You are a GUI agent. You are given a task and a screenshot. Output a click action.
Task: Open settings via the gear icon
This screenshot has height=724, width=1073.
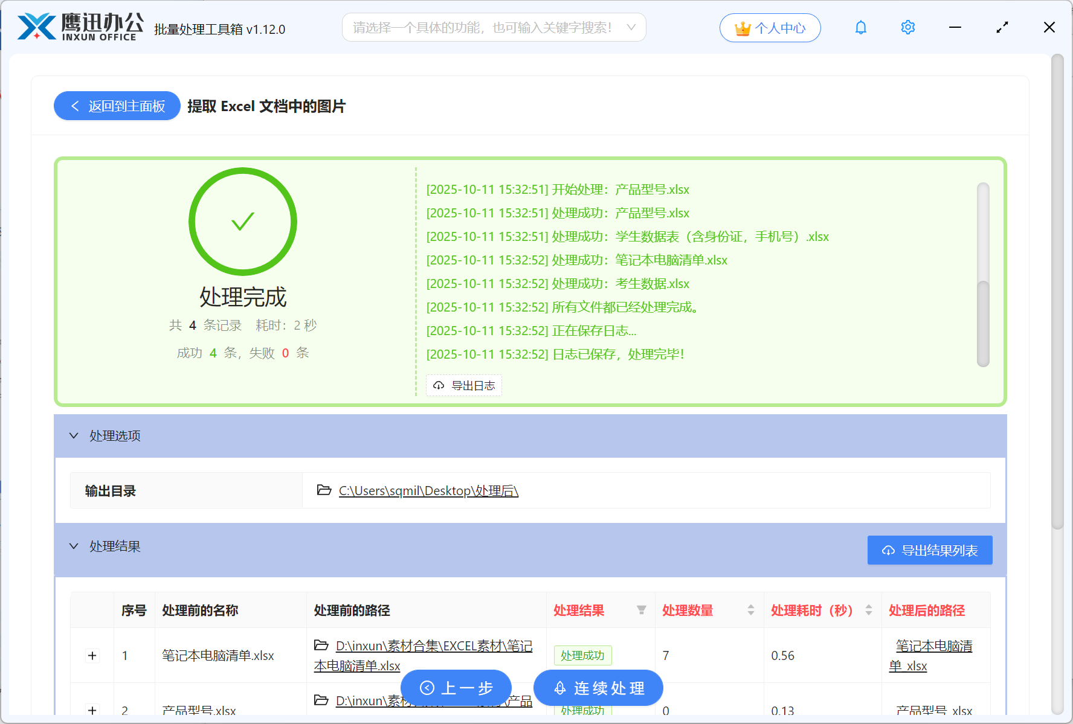point(907,28)
